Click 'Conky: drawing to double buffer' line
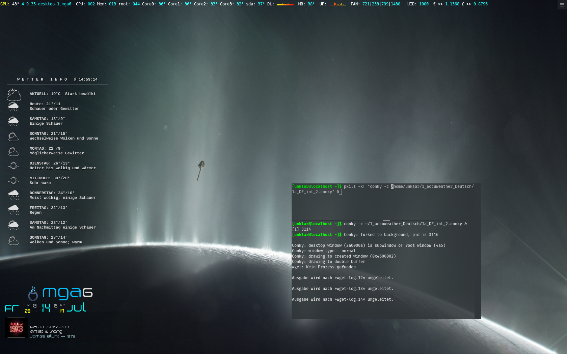 click(328, 262)
